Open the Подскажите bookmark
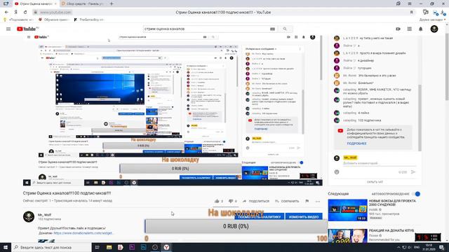 [18, 20]
